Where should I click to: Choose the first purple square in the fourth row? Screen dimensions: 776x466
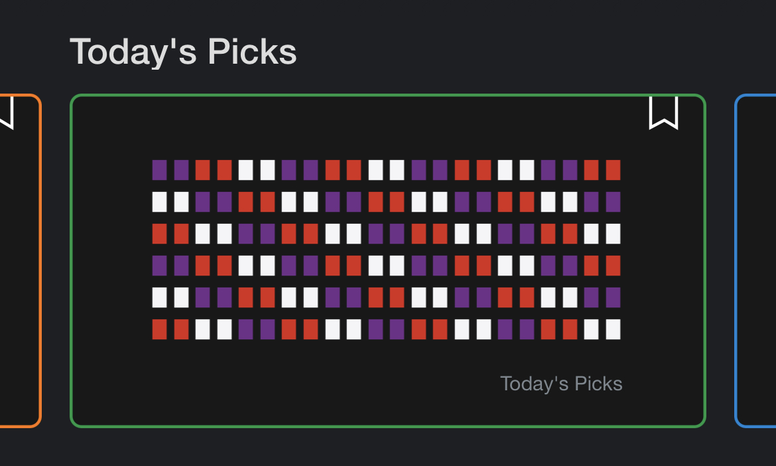tap(159, 266)
